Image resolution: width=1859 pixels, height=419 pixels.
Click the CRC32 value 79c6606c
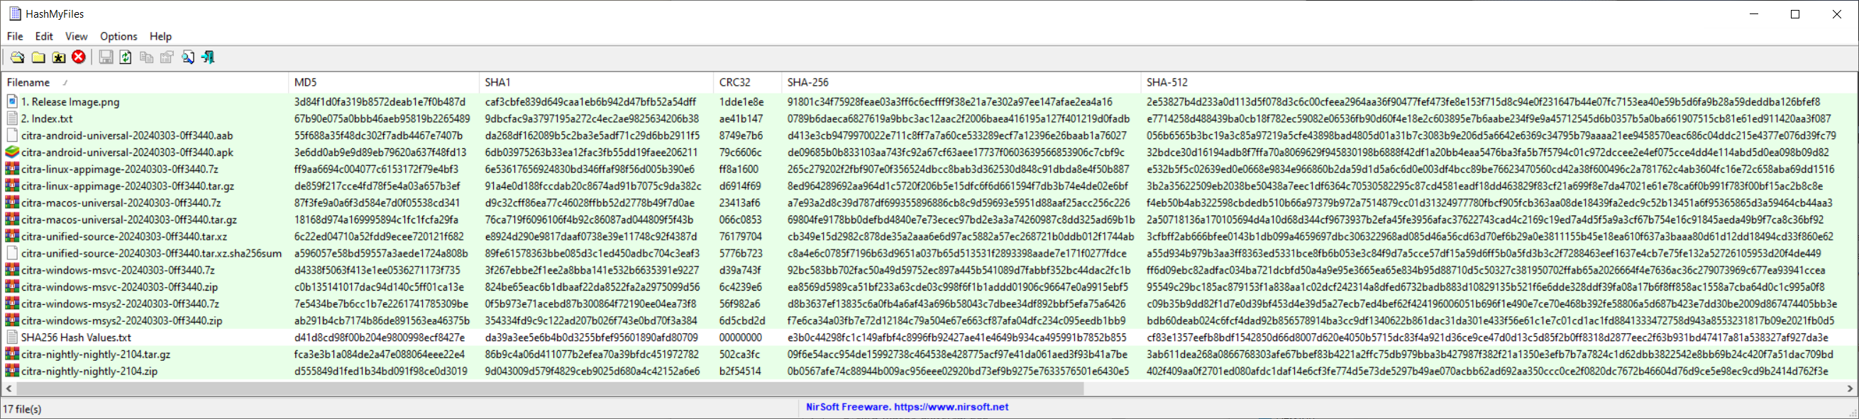coord(741,152)
